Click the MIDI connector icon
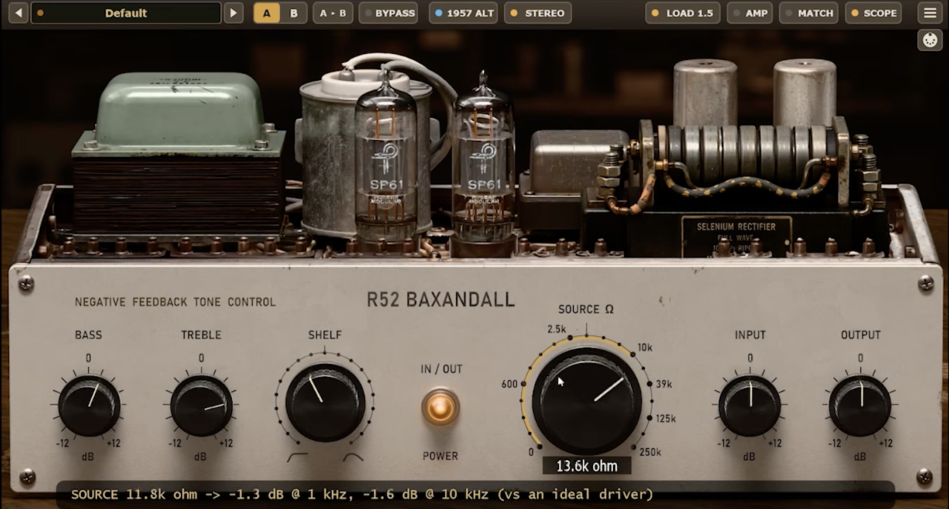 pos(930,40)
